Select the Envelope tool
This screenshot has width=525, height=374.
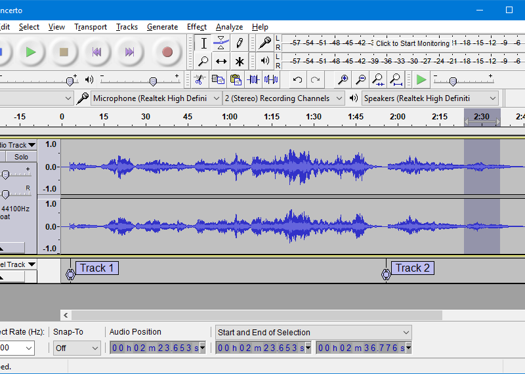tap(222, 43)
